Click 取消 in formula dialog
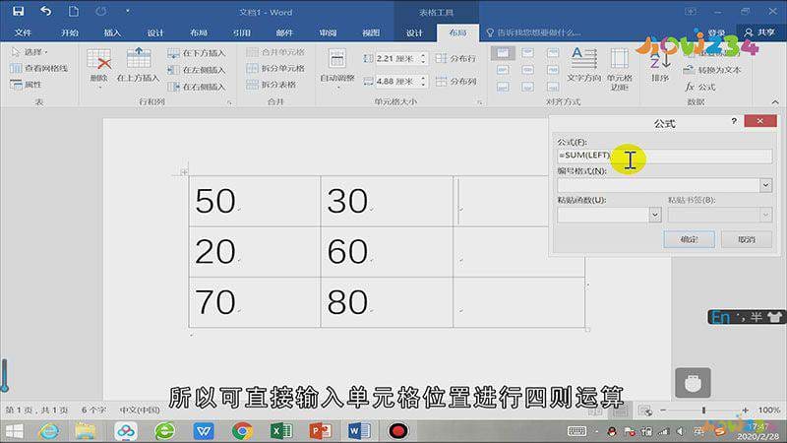 coord(747,239)
